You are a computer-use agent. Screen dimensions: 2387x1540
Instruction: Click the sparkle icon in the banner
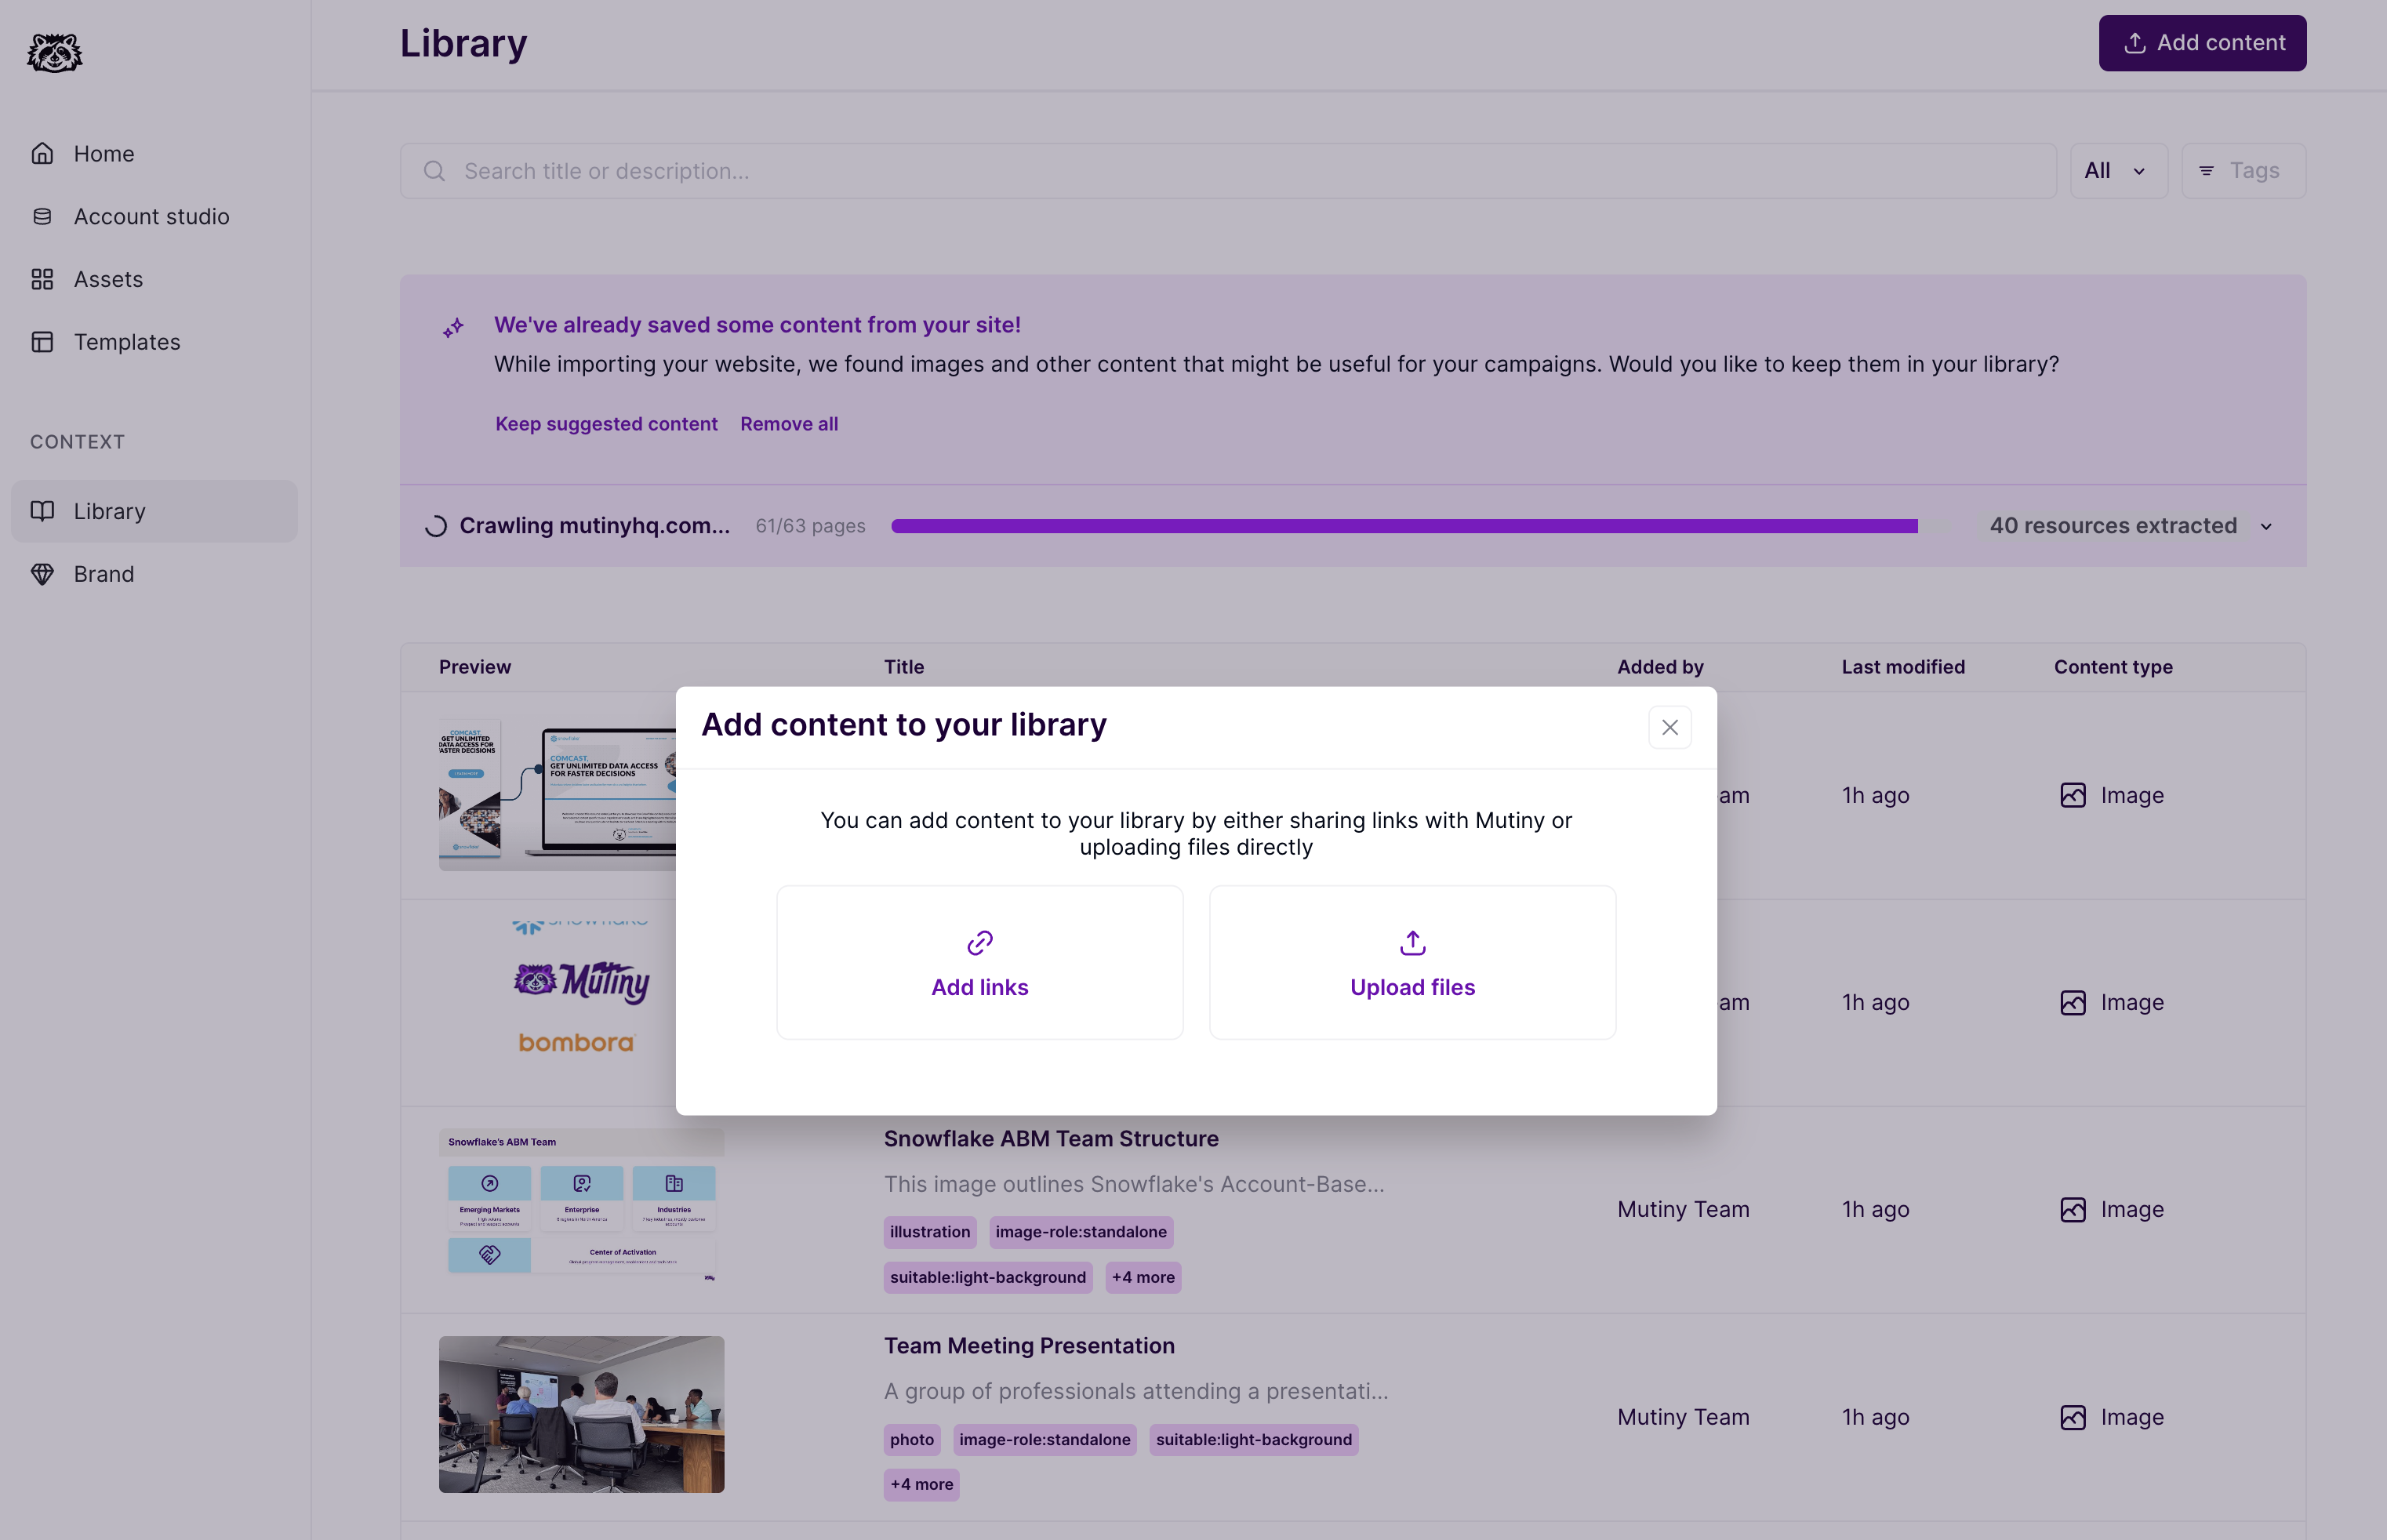(453, 327)
